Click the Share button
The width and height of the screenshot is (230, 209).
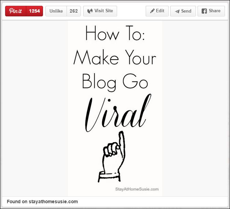211,11
